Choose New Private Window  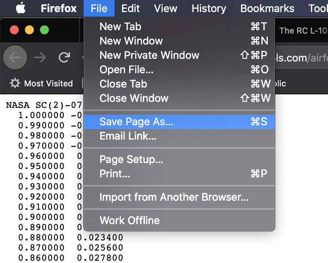[179, 55]
